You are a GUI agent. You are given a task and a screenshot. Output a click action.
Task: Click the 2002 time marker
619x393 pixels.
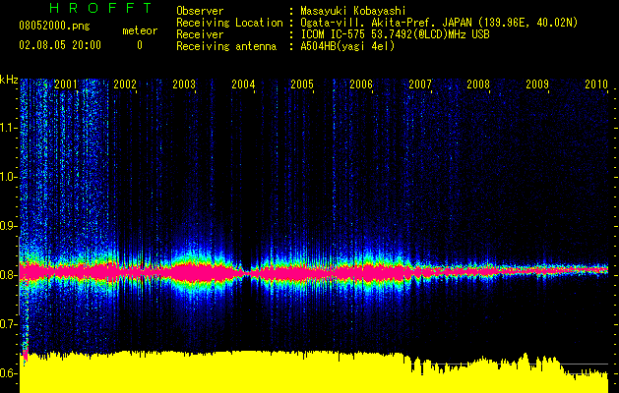[125, 84]
